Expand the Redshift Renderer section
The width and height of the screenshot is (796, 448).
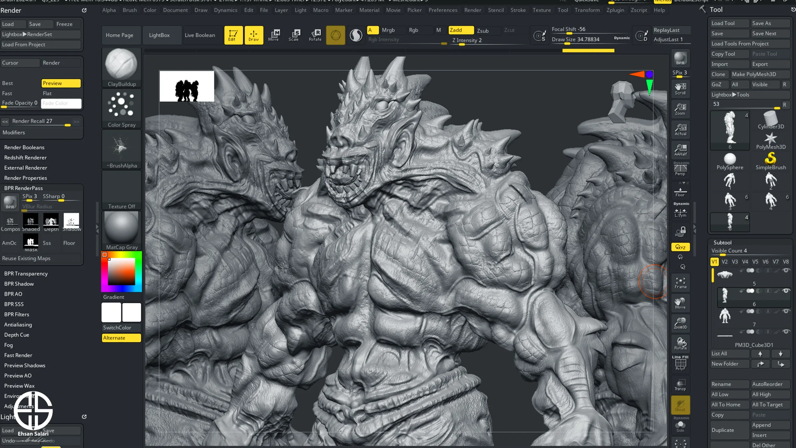pyautogui.click(x=25, y=157)
